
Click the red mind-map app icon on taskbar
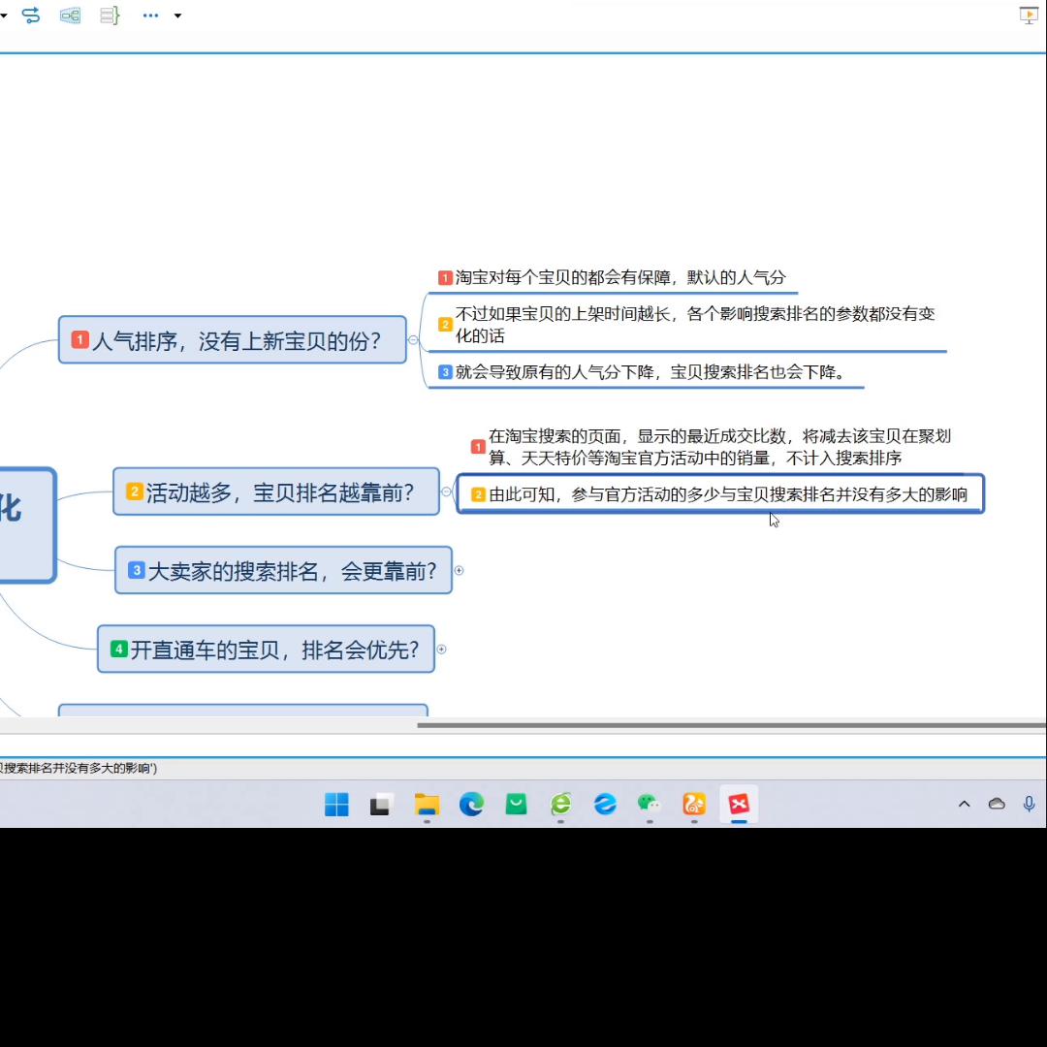(x=739, y=804)
